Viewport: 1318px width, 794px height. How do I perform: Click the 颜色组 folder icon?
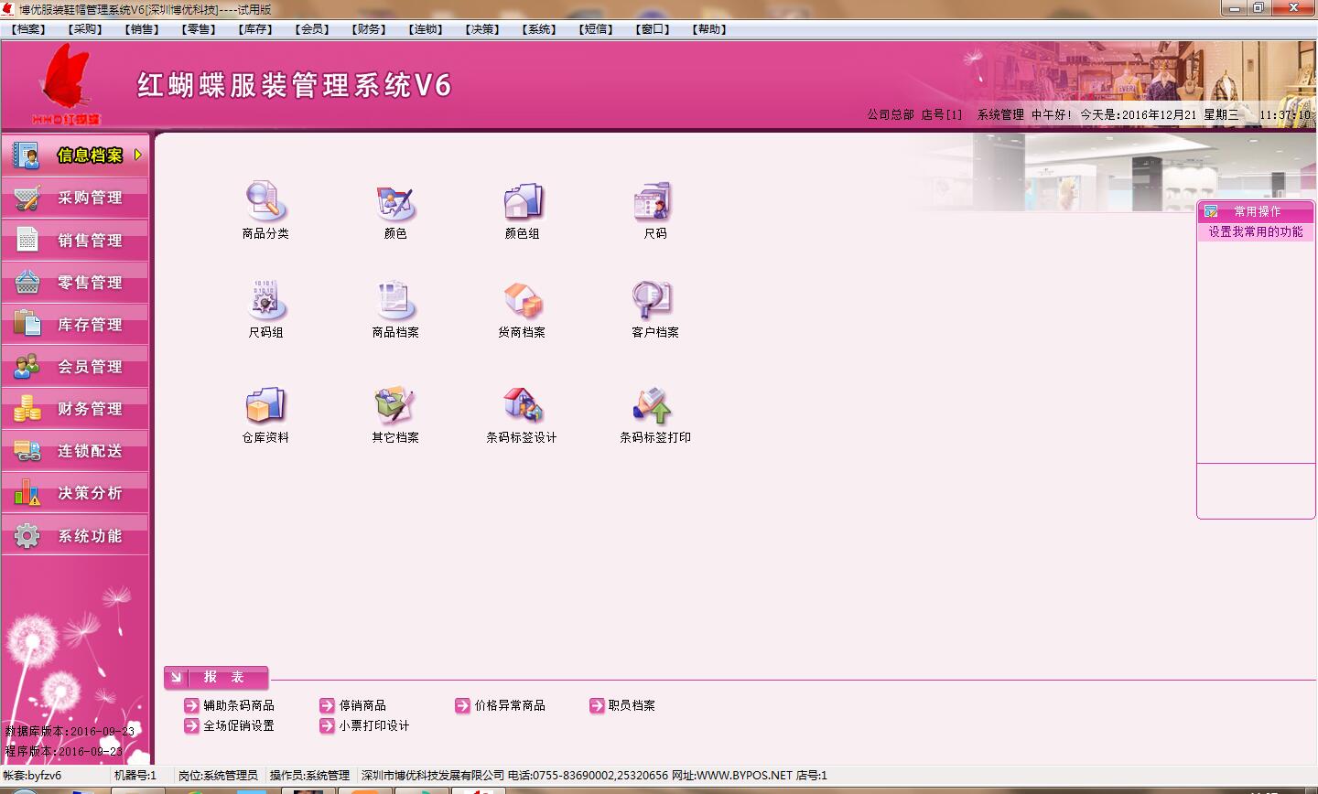pyautogui.click(x=523, y=201)
